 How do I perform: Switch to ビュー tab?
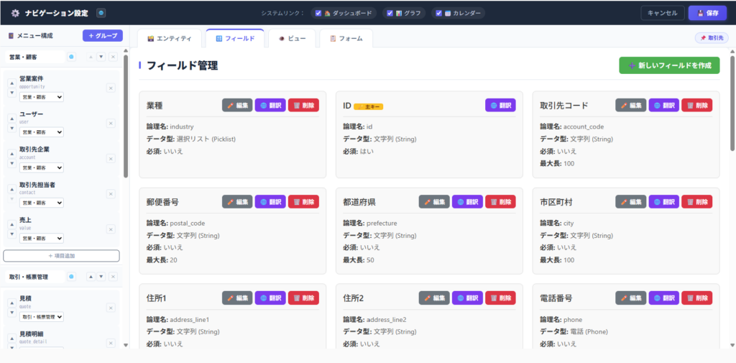point(292,39)
